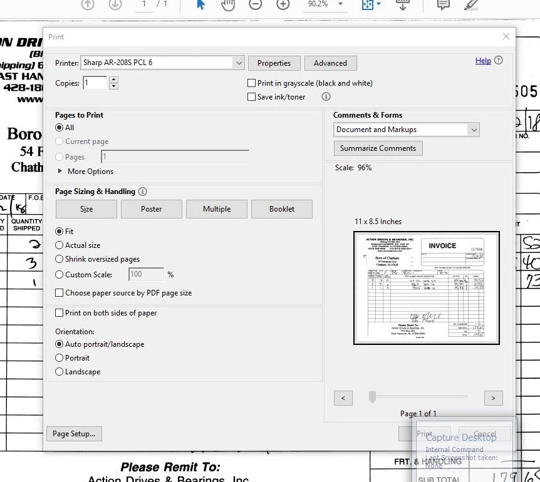540x482 pixels.
Task: Open printer Properties
Action: click(274, 63)
